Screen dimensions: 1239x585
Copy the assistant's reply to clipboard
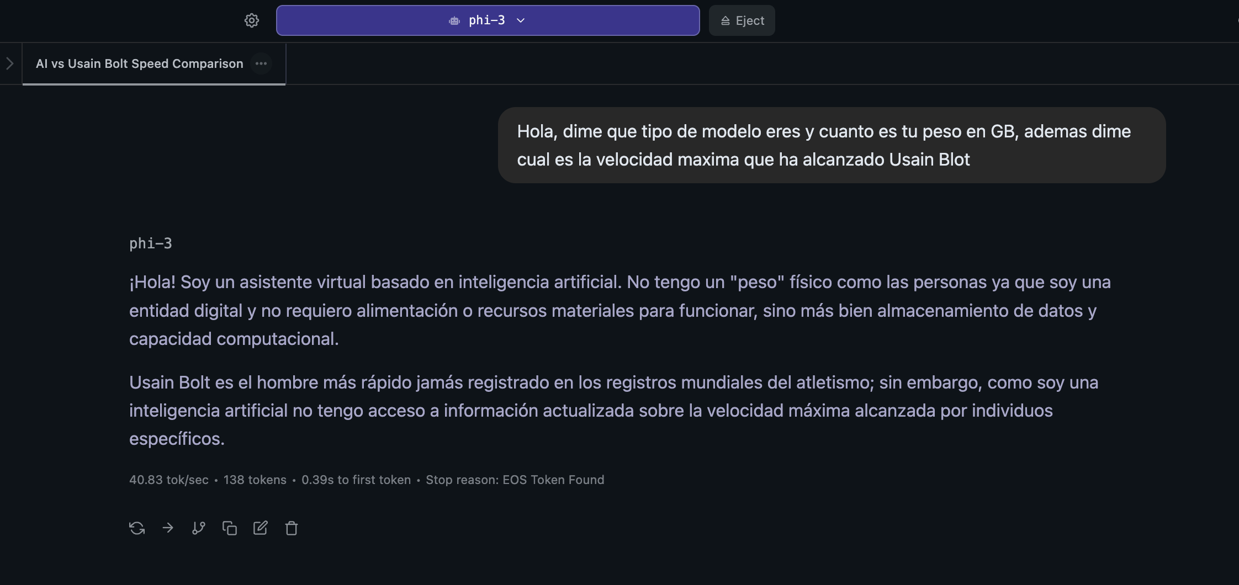230,528
